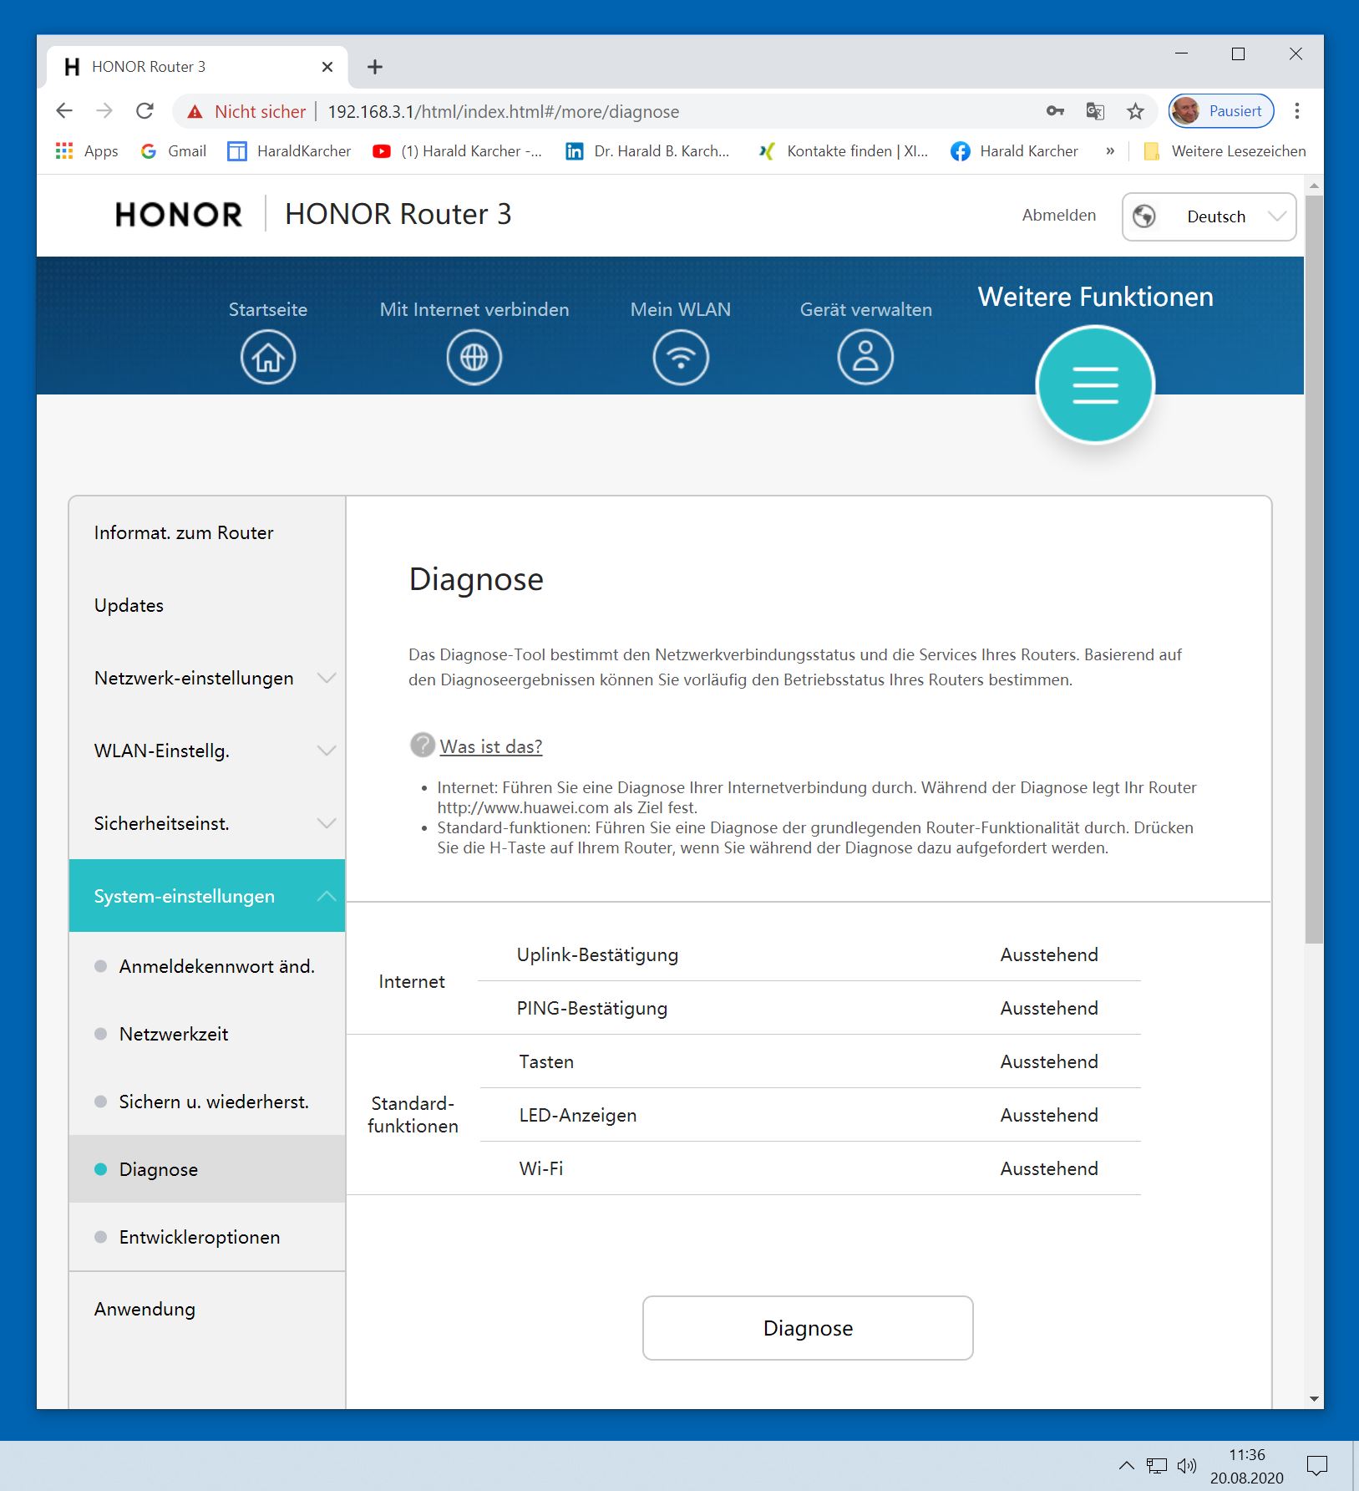Open a new browser tab
1359x1491 pixels.
click(375, 67)
